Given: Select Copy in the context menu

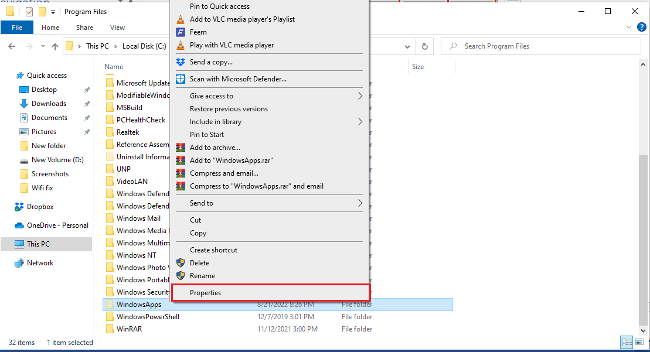Looking at the screenshot, I should [x=198, y=233].
